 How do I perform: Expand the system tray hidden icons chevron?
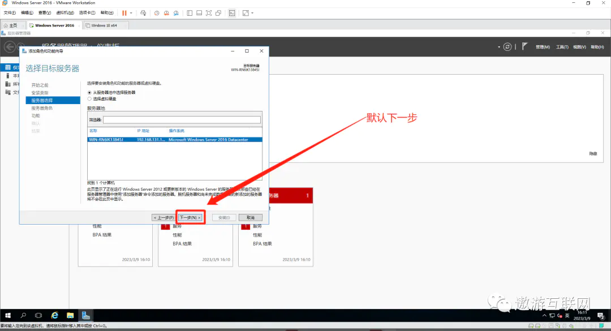coord(544,315)
